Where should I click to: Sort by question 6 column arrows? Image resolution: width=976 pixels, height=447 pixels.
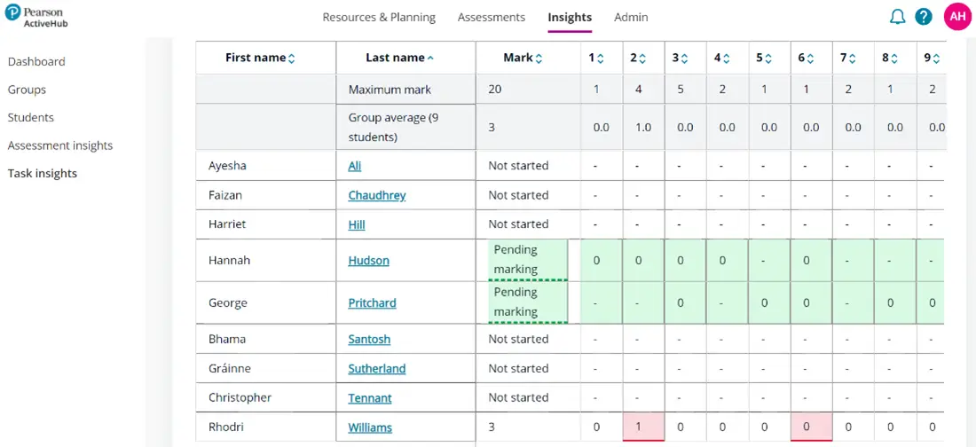(810, 59)
